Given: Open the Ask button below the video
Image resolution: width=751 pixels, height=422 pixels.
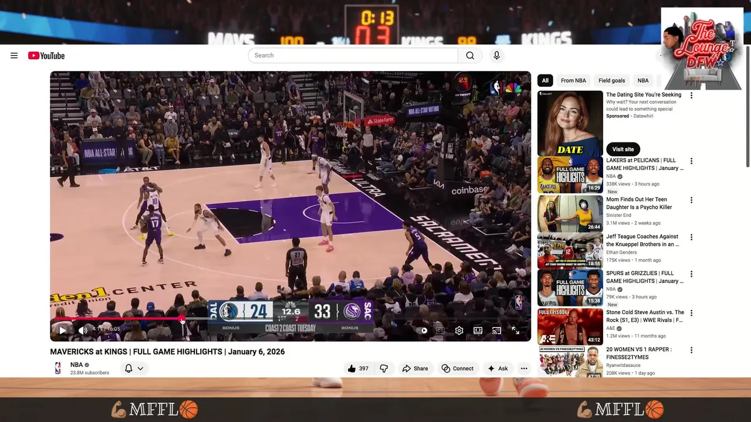Looking at the screenshot, I should click(x=498, y=369).
